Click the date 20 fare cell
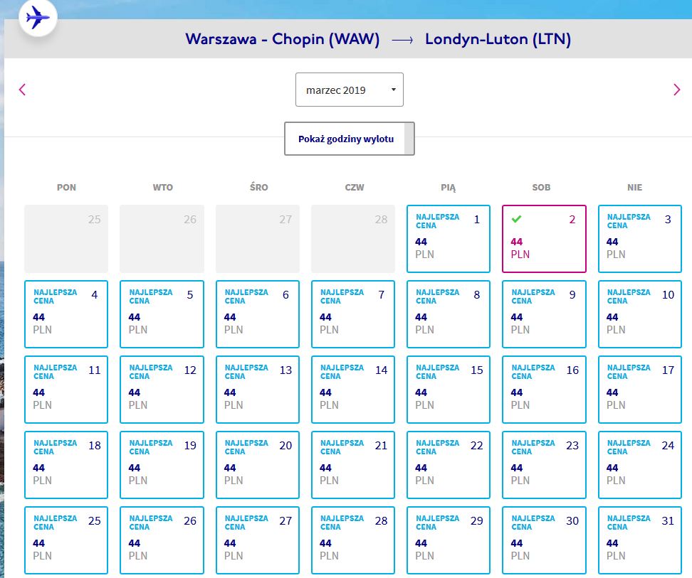692x578 pixels. (x=258, y=465)
